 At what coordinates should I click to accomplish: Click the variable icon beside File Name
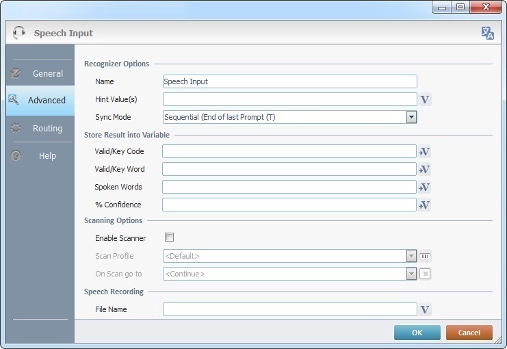(425, 310)
